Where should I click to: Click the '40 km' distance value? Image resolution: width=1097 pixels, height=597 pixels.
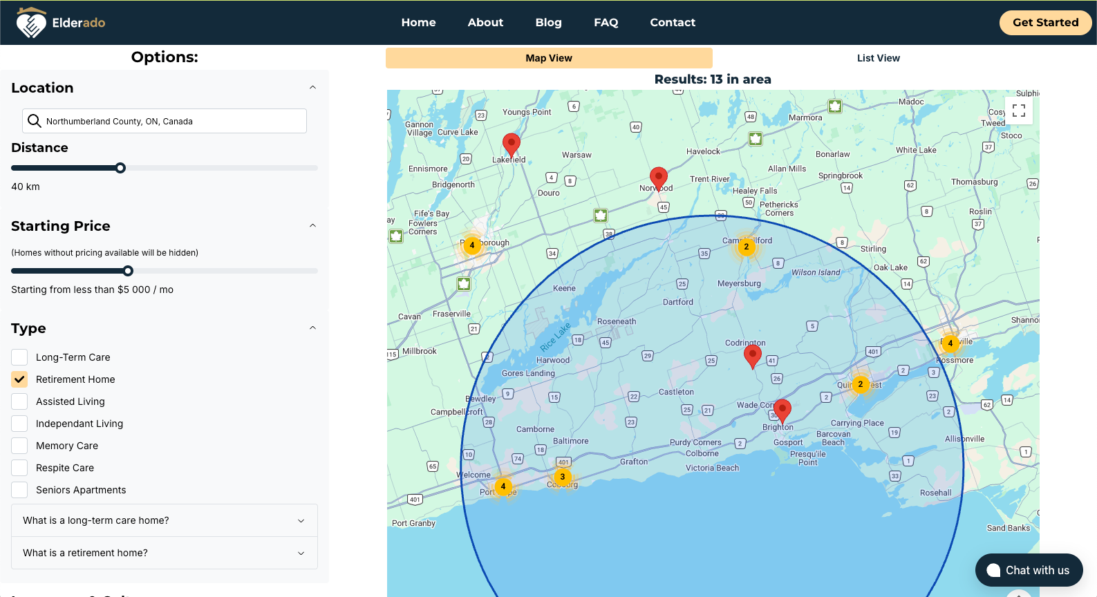(x=26, y=187)
